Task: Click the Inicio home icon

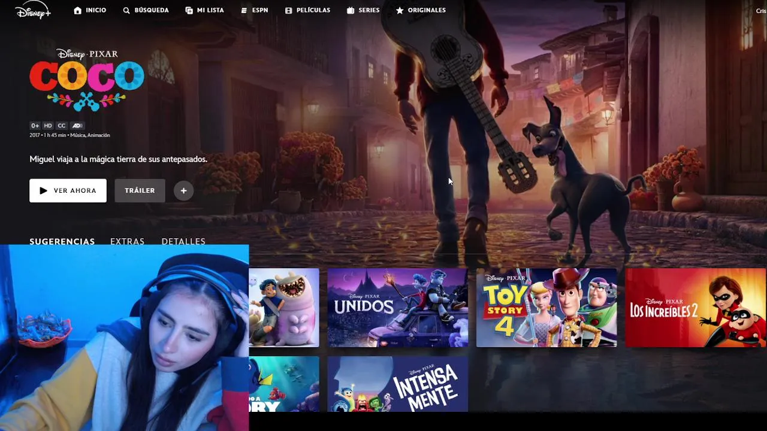Action: (x=77, y=10)
